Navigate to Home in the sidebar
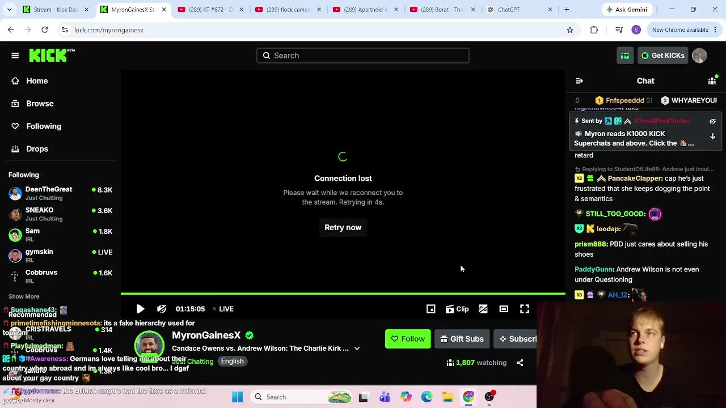The image size is (726, 408). [37, 81]
